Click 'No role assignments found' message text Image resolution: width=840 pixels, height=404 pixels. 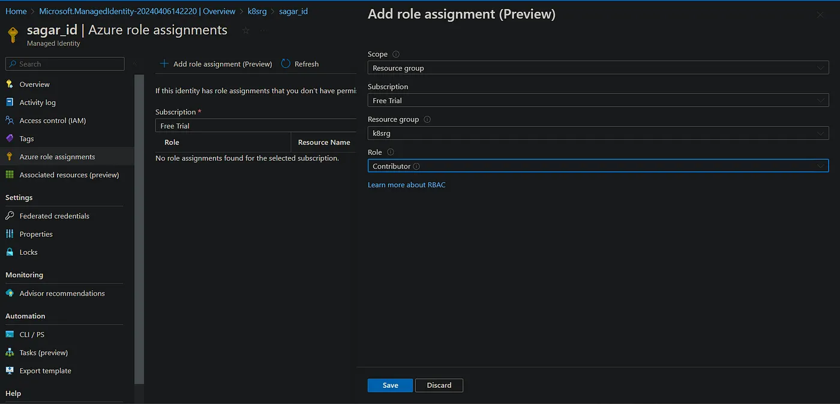(x=247, y=158)
